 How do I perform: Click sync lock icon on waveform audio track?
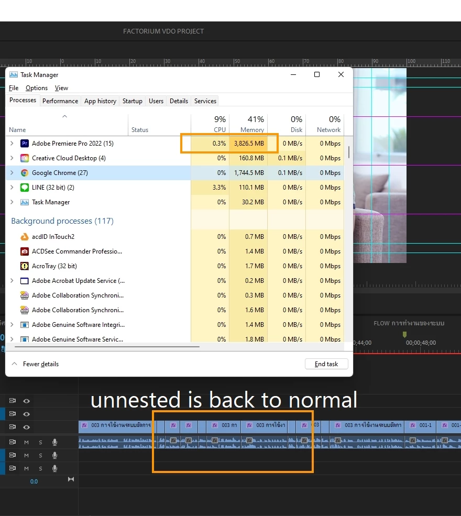coord(13,442)
